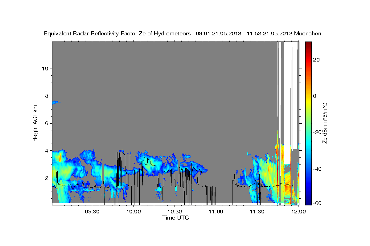Click the "Muenchen" location text in the title
The image size is (370, 246).
pyautogui.click(x=308, y=34)
